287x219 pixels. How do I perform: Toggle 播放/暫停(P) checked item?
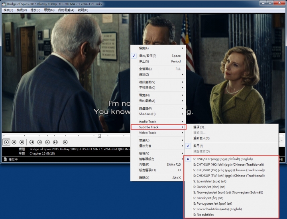point(158,56)
